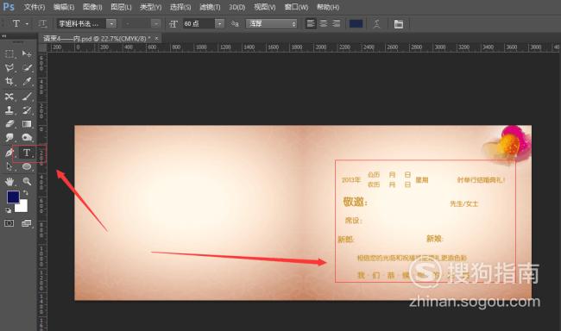
Task: Click the dark blue foreground color swatch
Action: click(x=13, y=197)
